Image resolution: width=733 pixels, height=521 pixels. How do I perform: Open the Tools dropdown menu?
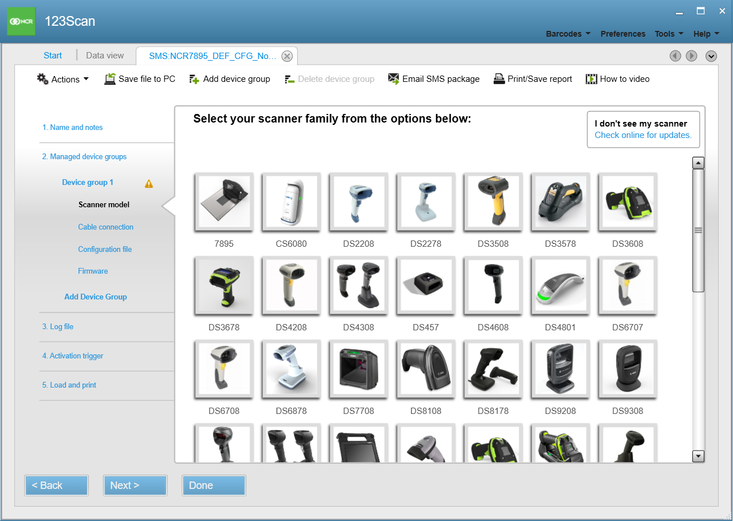[x=669, y=34]
